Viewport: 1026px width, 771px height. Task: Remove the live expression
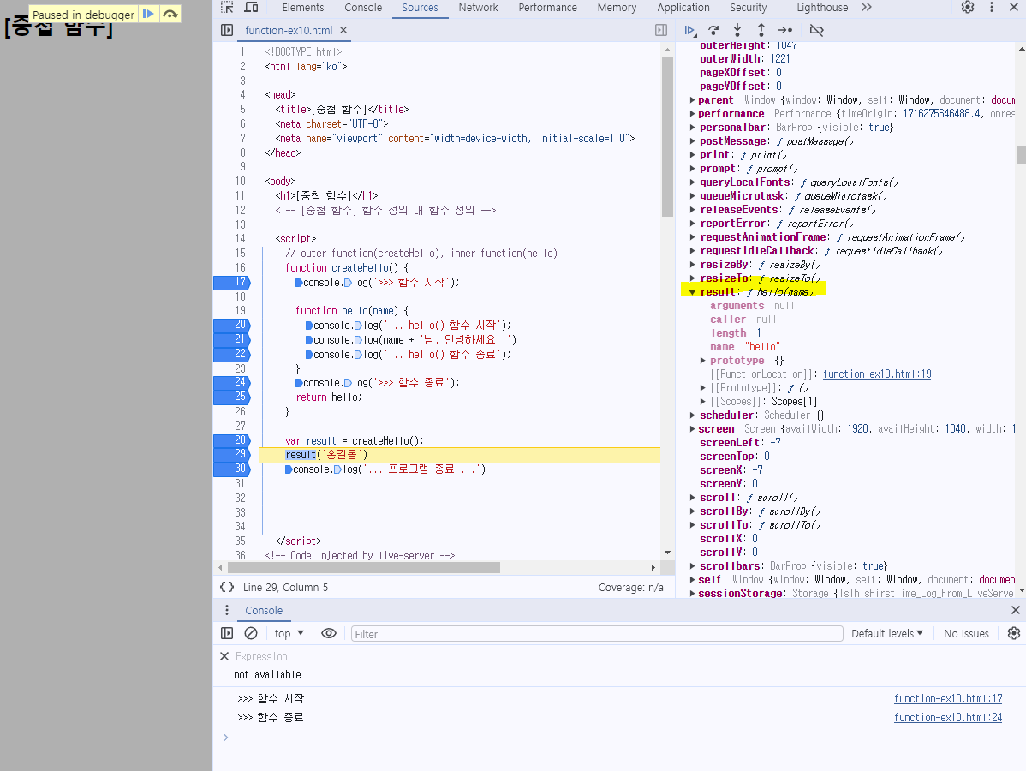pos(224,656)
